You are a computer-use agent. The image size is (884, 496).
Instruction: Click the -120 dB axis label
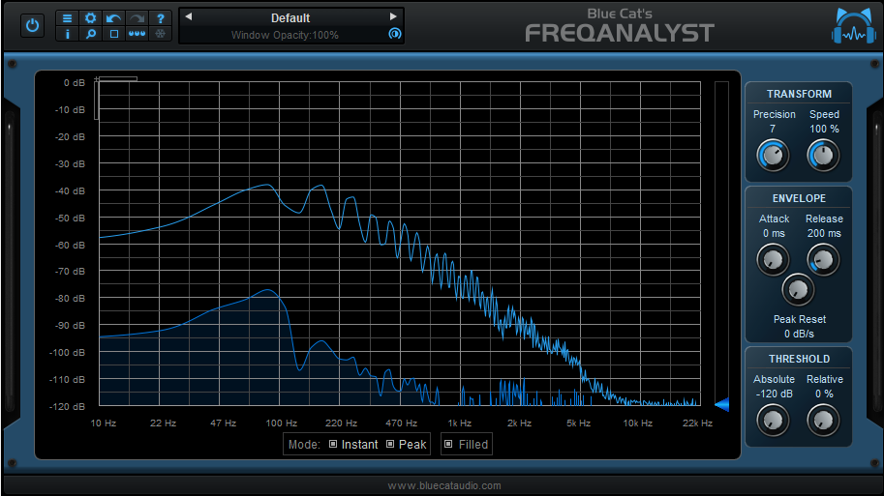tap(67, 406)
